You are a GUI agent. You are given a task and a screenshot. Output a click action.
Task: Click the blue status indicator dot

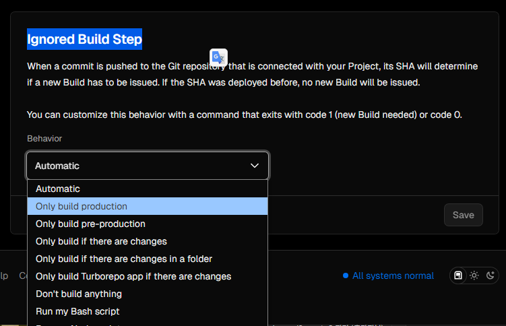[x=346, y=275]
